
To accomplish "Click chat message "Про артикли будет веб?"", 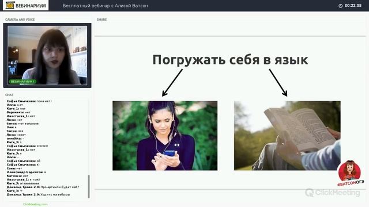I will 43,187.
